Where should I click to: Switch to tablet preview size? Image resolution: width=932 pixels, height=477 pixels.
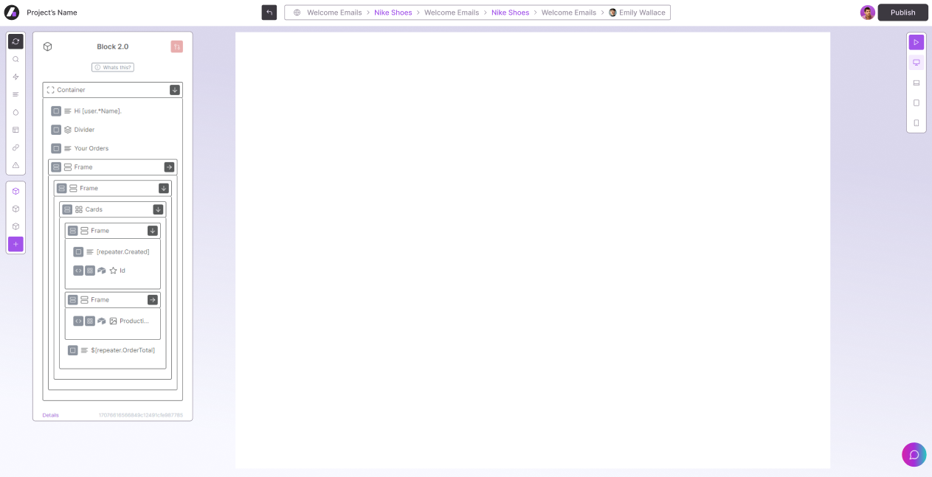click(x=917, y=103)
